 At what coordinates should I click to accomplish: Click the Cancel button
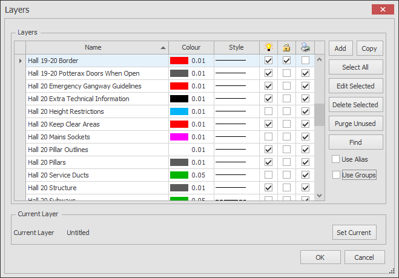click(364, 257)
